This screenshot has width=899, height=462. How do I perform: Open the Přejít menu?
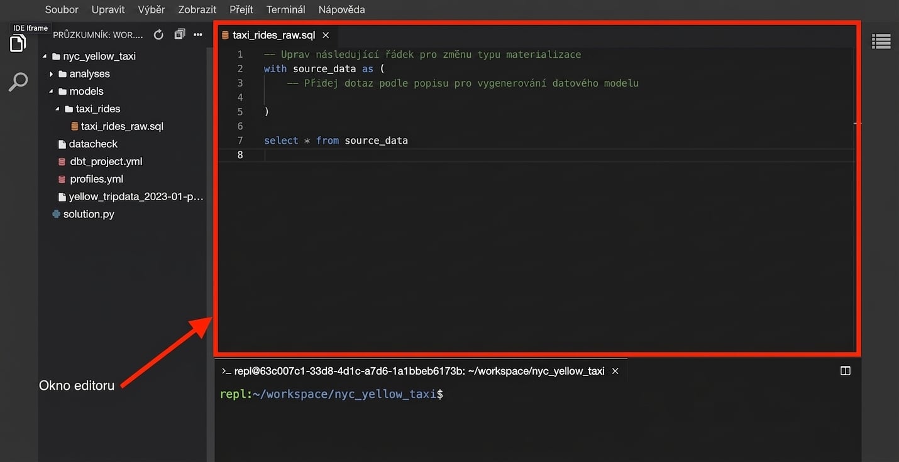pos(241,9)
